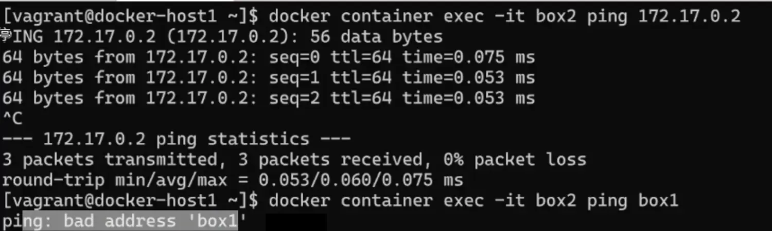Click the seq=2 ping reply line
Viewport: 772px width, 231px height.
click(268, 98)
